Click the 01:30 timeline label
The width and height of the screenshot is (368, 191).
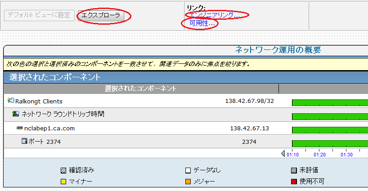pyautogui.click(x=347, y=155)
